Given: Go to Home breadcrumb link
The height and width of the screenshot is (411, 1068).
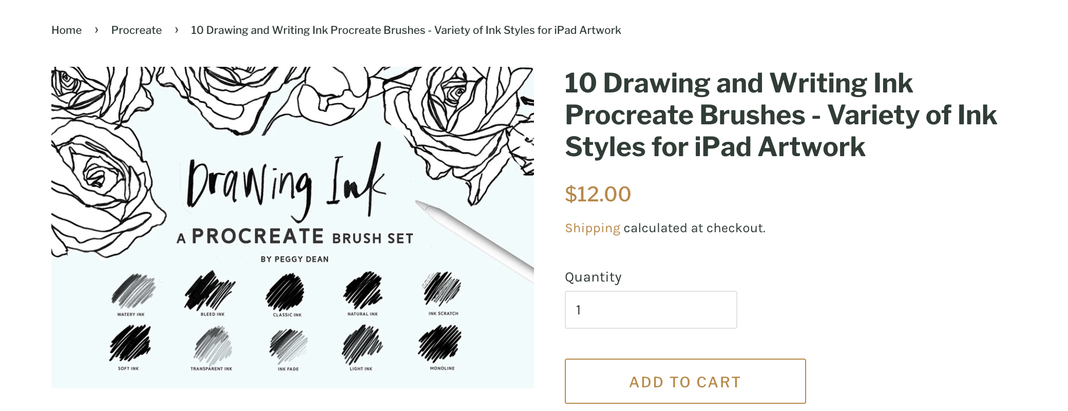Looking at the screenshot, I should tap(67, 30).
